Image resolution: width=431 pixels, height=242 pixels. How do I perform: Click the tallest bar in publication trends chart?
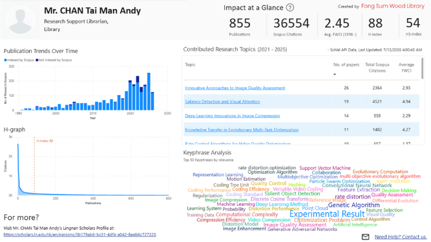pos(149,92)
